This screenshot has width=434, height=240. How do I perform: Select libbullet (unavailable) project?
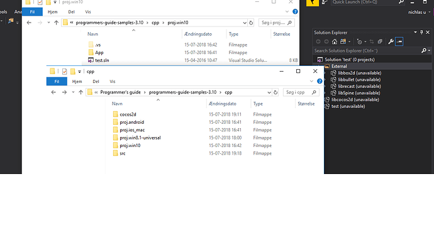(359, 80)
